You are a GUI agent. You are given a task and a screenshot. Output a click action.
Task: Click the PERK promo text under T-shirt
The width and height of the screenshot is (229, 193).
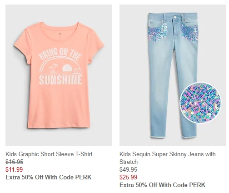pyautogui.click(x=49, y=177)
